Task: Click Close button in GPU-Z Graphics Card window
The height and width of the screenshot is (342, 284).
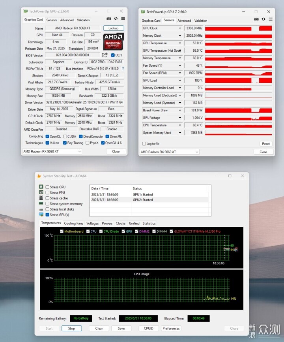Action: tap(116, 151)
